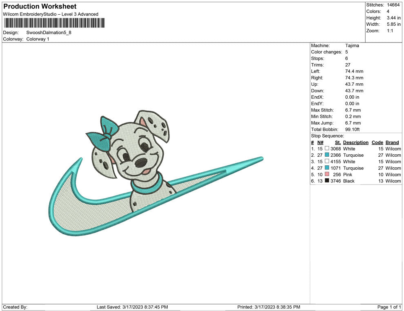Click the Height value '3.44 in'
The width and height of the screenshot is (404, 311).
coord(393,18)
